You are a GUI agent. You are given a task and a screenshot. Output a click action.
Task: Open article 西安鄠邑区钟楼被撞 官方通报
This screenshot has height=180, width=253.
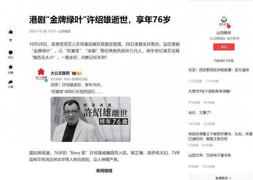[x=219, y=70]
